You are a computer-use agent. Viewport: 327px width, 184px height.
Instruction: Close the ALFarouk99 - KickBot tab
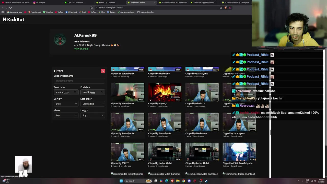click(155, 3)
